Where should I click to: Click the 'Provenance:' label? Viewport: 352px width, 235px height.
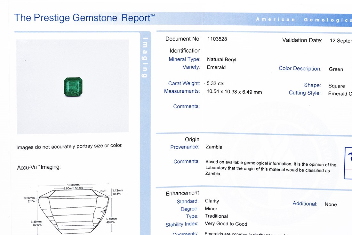pos(185,147)
